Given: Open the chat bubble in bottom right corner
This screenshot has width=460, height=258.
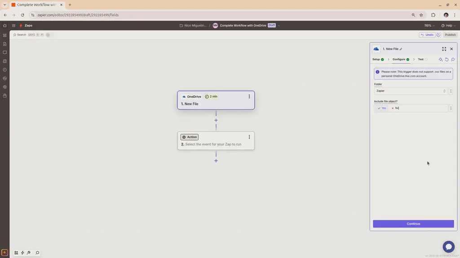Looking at the screenshot, I should (449, 246).
